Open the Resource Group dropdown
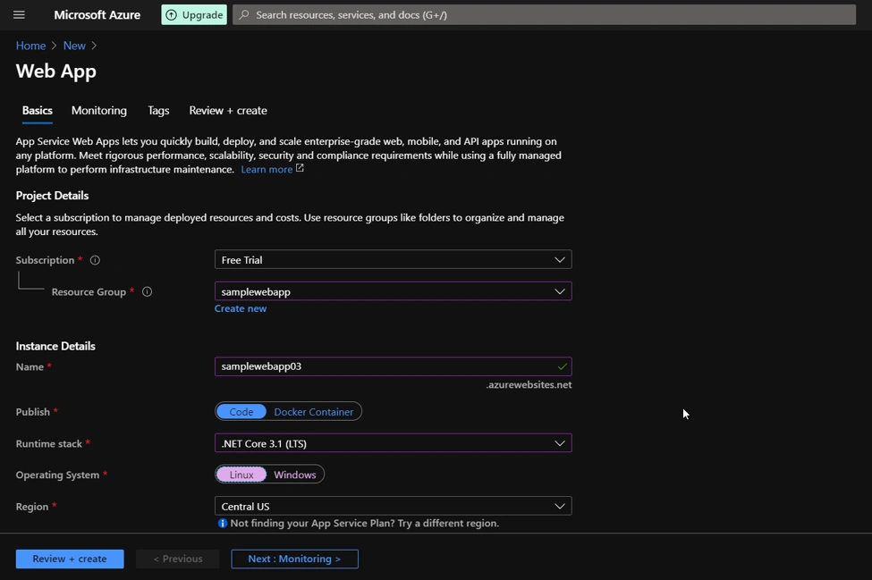 [394, 291]
